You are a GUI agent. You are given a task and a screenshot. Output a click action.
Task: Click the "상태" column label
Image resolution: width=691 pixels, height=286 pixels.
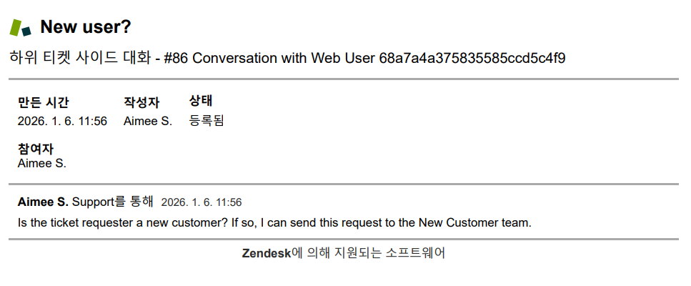pos(201,101)
